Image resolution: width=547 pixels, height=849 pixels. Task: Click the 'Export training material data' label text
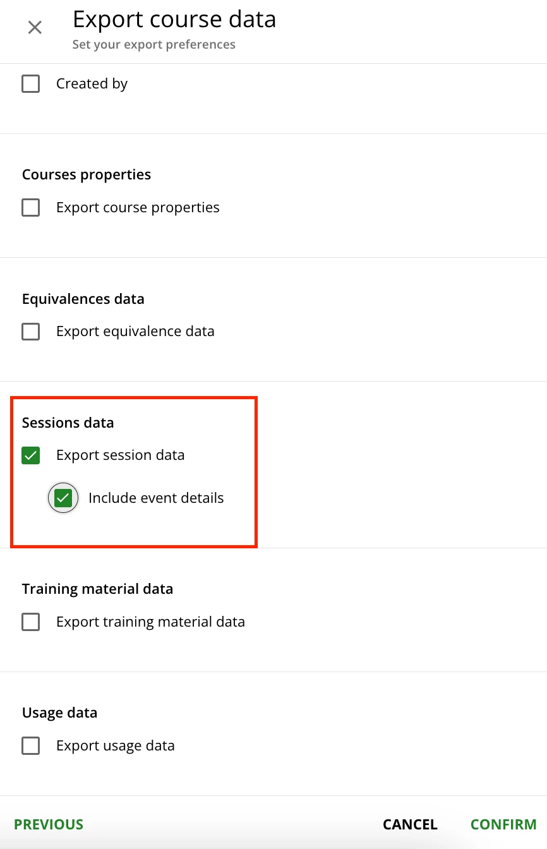point(150,622)
